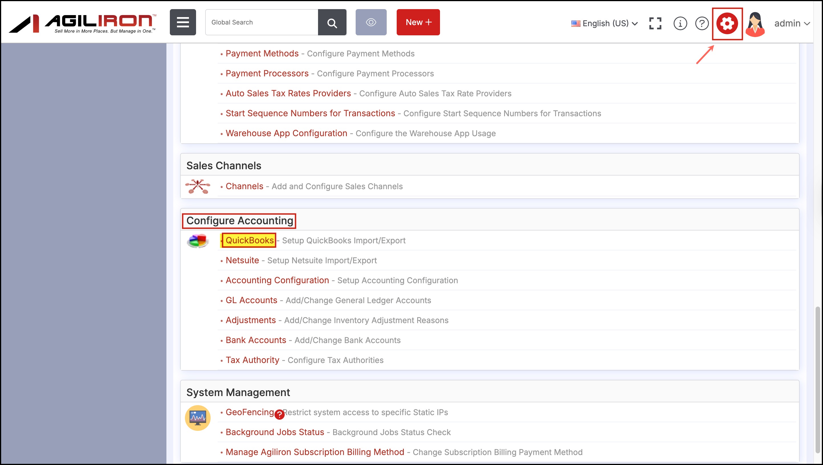Open settings via the red gear icon
The image size is (823, 465).
click(727, 23)
